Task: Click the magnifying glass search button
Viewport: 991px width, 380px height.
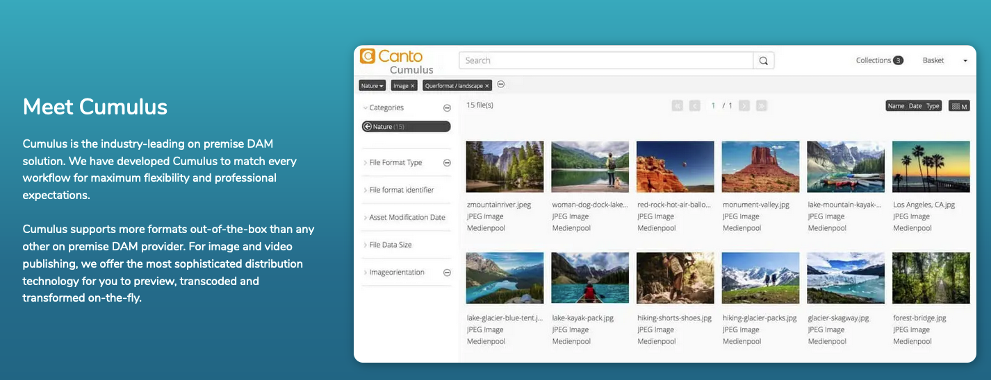Action: coord(763,61)
